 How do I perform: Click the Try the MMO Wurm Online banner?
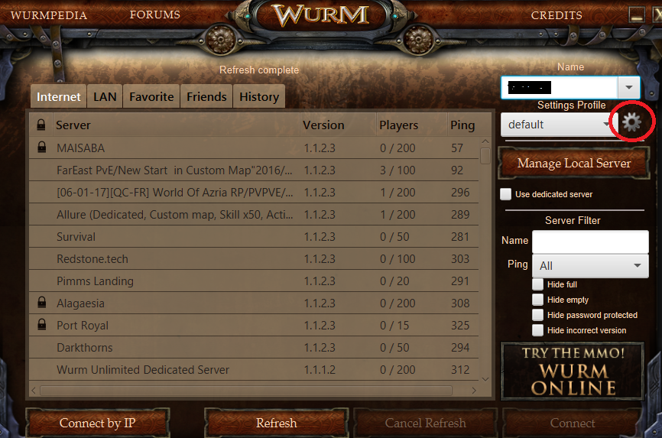(573, 371)
